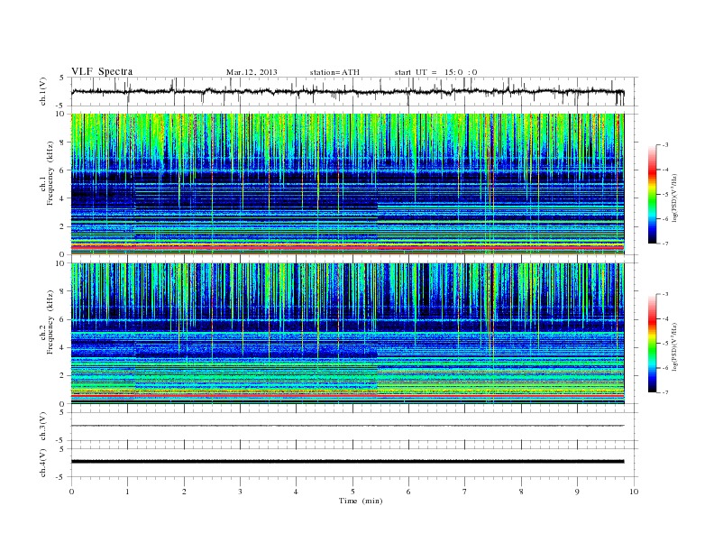
Task: Click the ch.2 'Frequency (kHz)' axis label
Action: point(50,323)
